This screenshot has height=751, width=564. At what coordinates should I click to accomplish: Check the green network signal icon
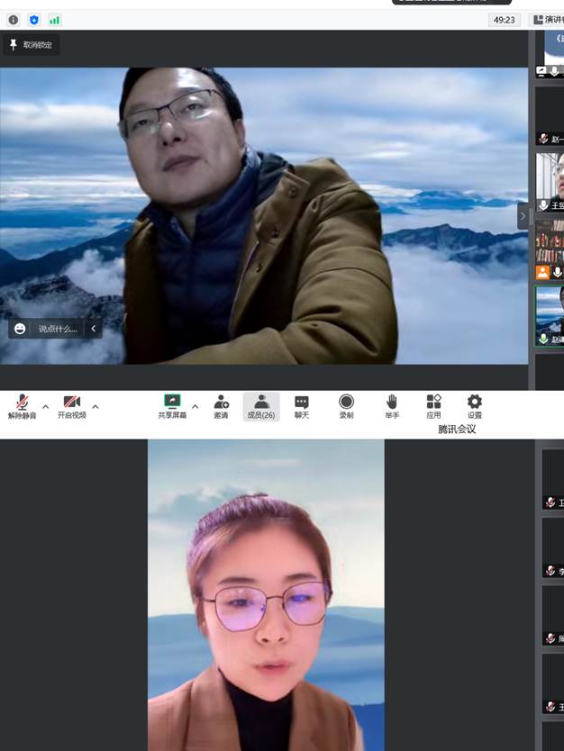[x=55, y=20]
